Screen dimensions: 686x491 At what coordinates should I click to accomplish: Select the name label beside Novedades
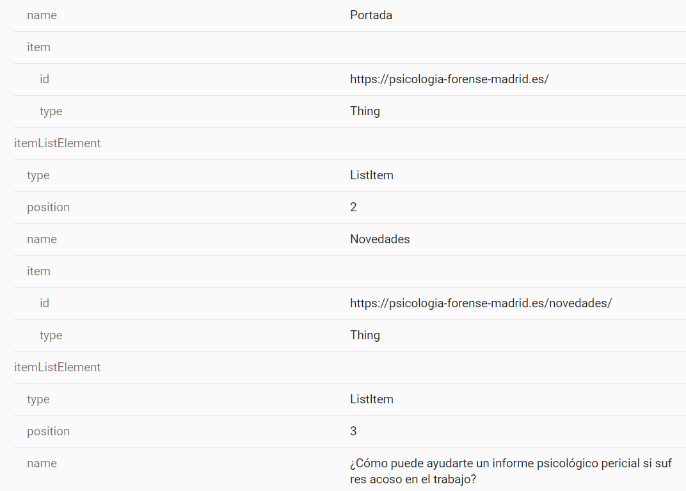coord(42,239)
